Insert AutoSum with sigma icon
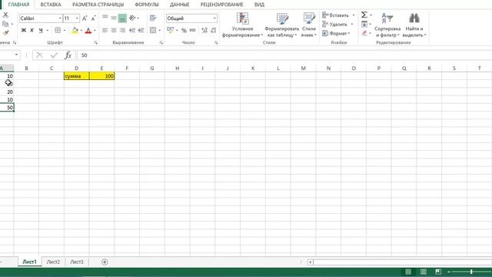The image size is (492, 277). pos(364,15)
